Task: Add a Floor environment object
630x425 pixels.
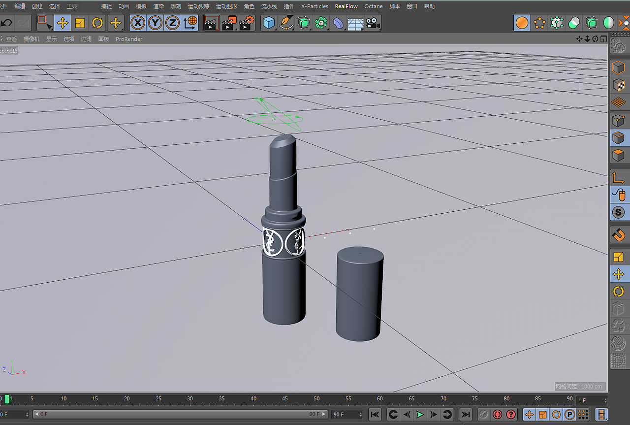Action: [355, 23]
